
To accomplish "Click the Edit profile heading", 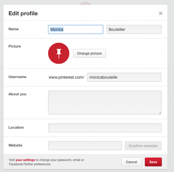I will tap(23, 13).
